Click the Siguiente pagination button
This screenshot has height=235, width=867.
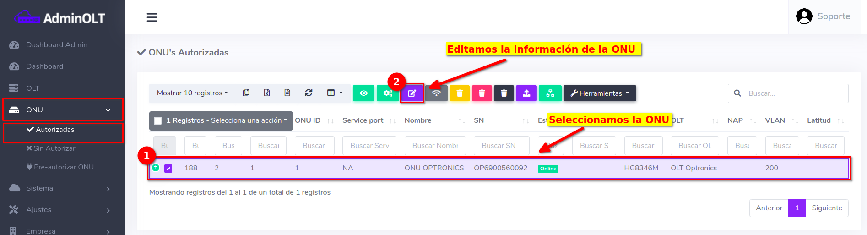click(827, 208)
